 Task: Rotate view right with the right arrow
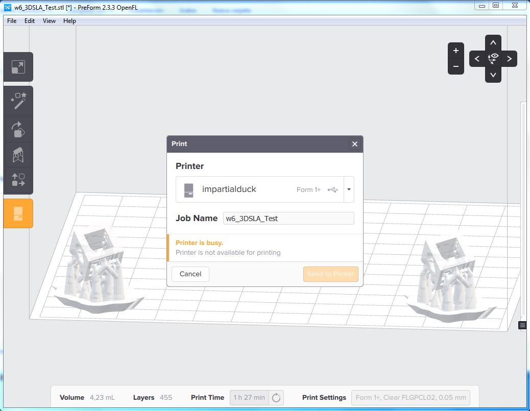(509, 59)
